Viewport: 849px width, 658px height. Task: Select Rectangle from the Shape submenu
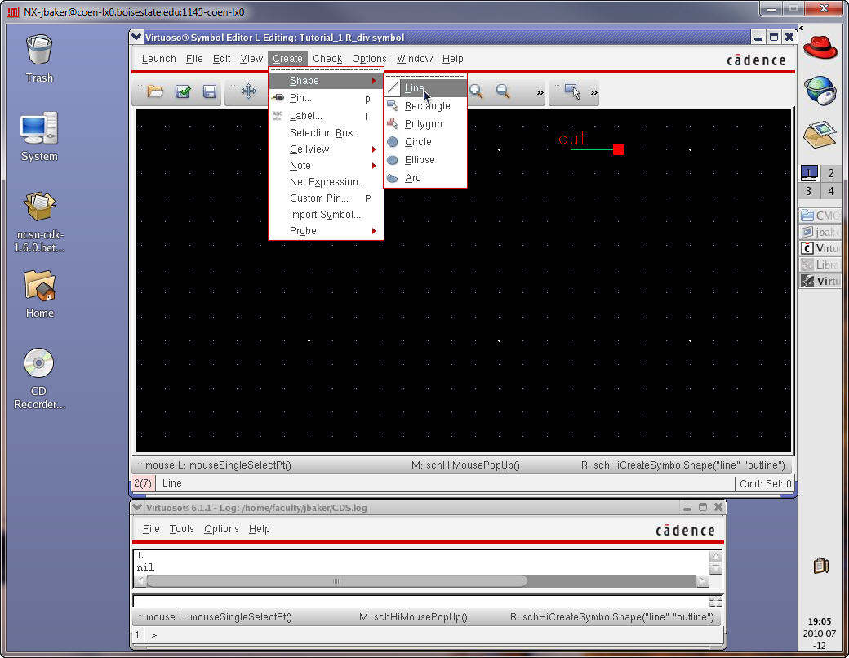click(x=427, y=106)
